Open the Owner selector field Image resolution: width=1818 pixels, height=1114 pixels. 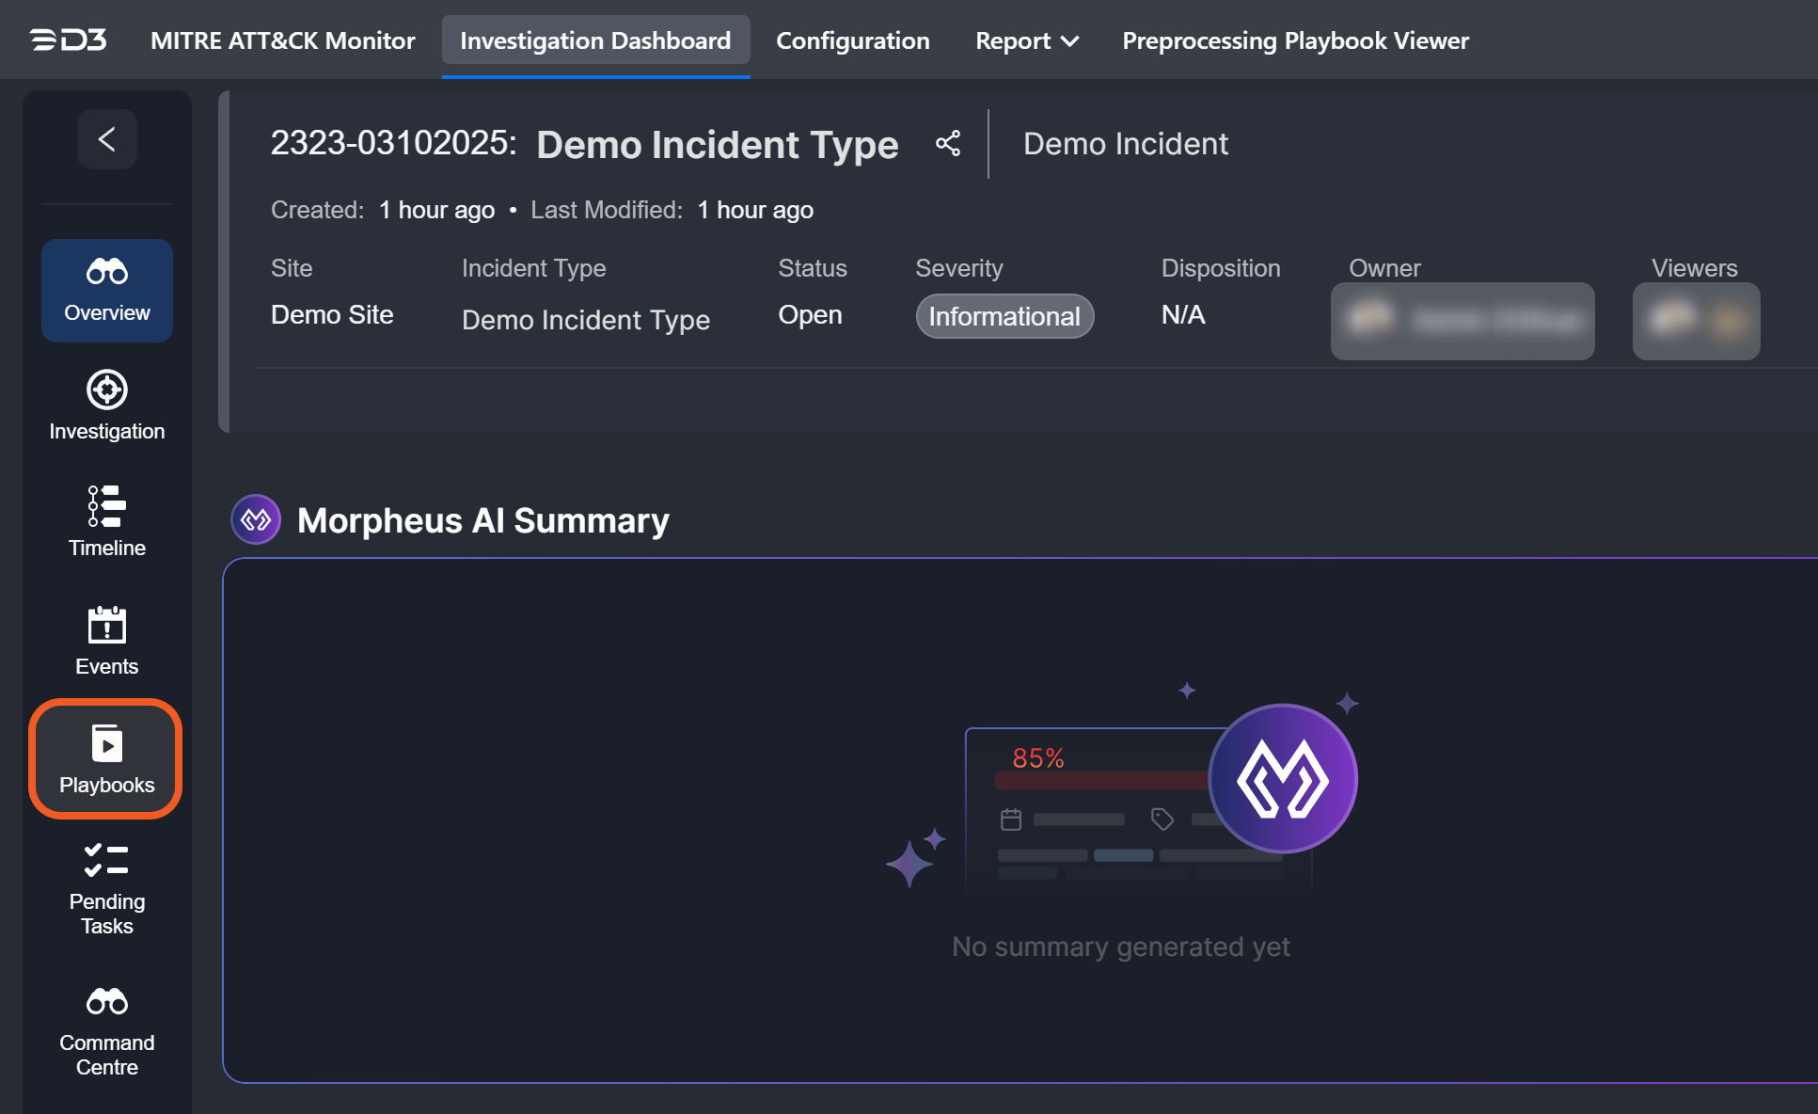click(1462, 321)
